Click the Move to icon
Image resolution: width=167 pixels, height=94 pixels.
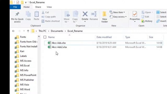point(67,14)
